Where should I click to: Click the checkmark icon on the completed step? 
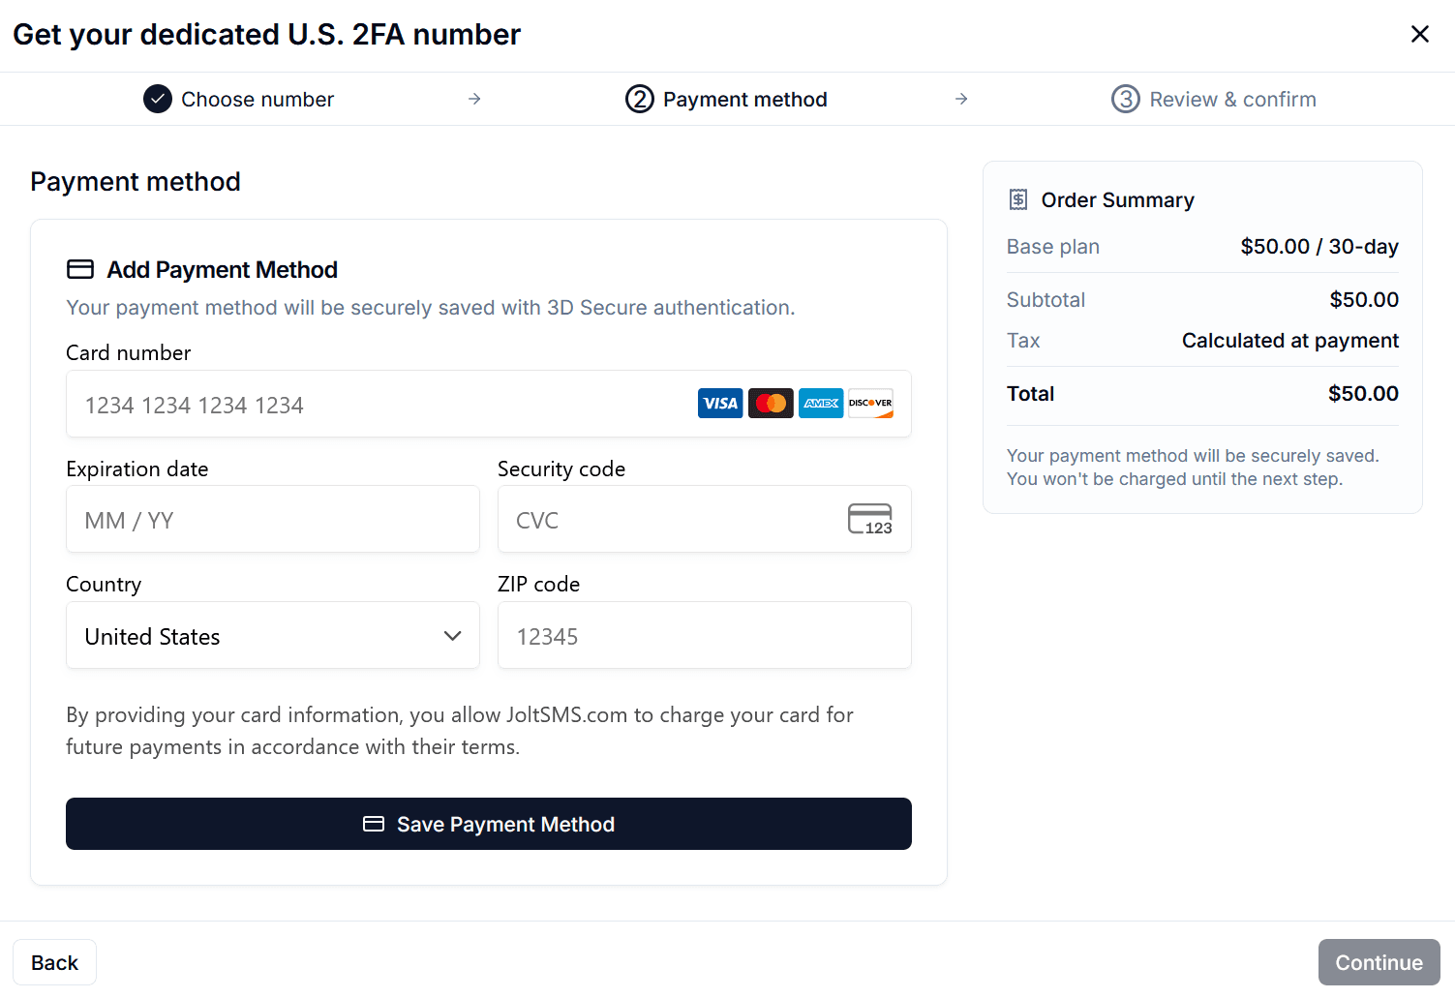[x=157, y=99]
